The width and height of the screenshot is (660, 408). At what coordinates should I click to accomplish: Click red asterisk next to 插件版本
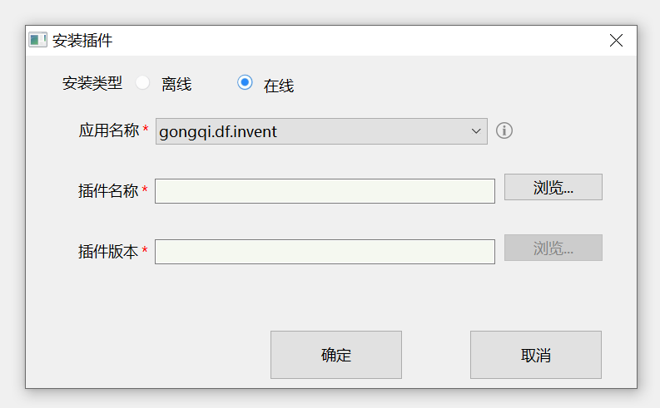145,251
